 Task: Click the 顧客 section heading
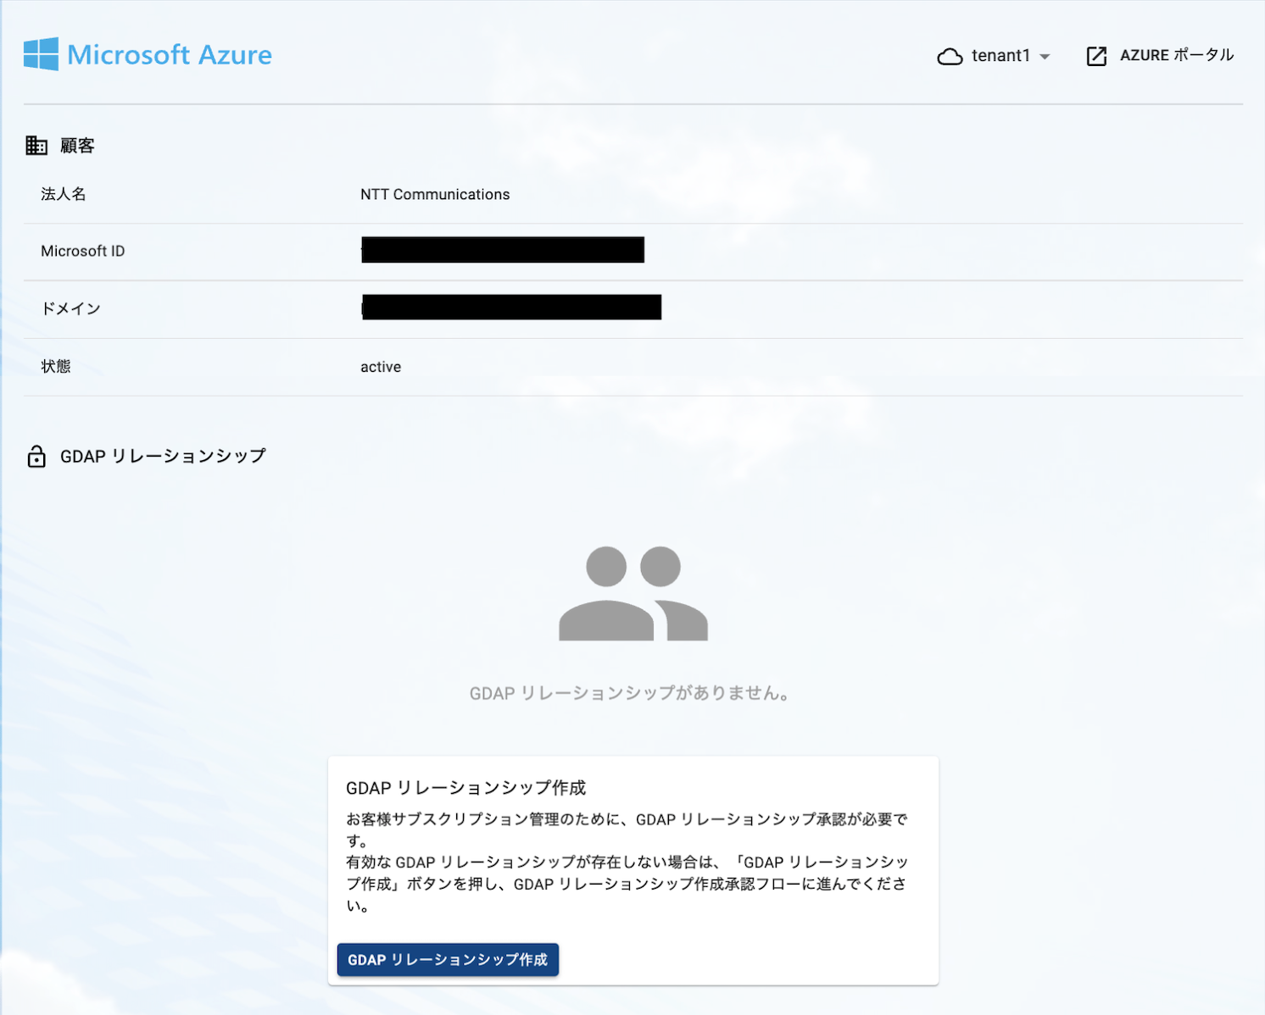[77, 146]
